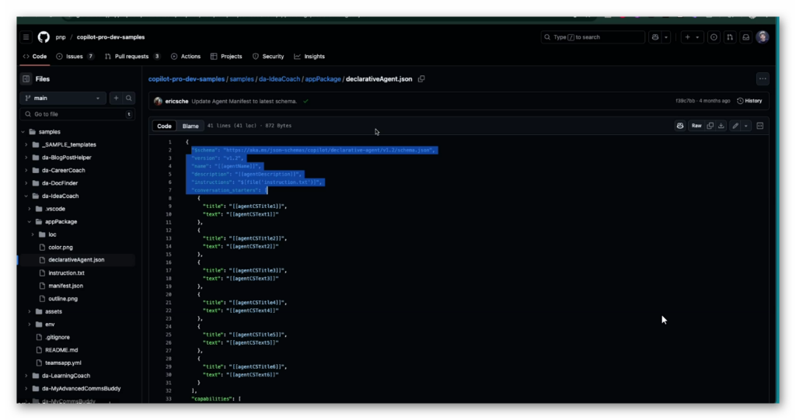Click the 'Go to file' input field
Image resolution: width=796 pixels, height=420 pixels.
(78, 114)
